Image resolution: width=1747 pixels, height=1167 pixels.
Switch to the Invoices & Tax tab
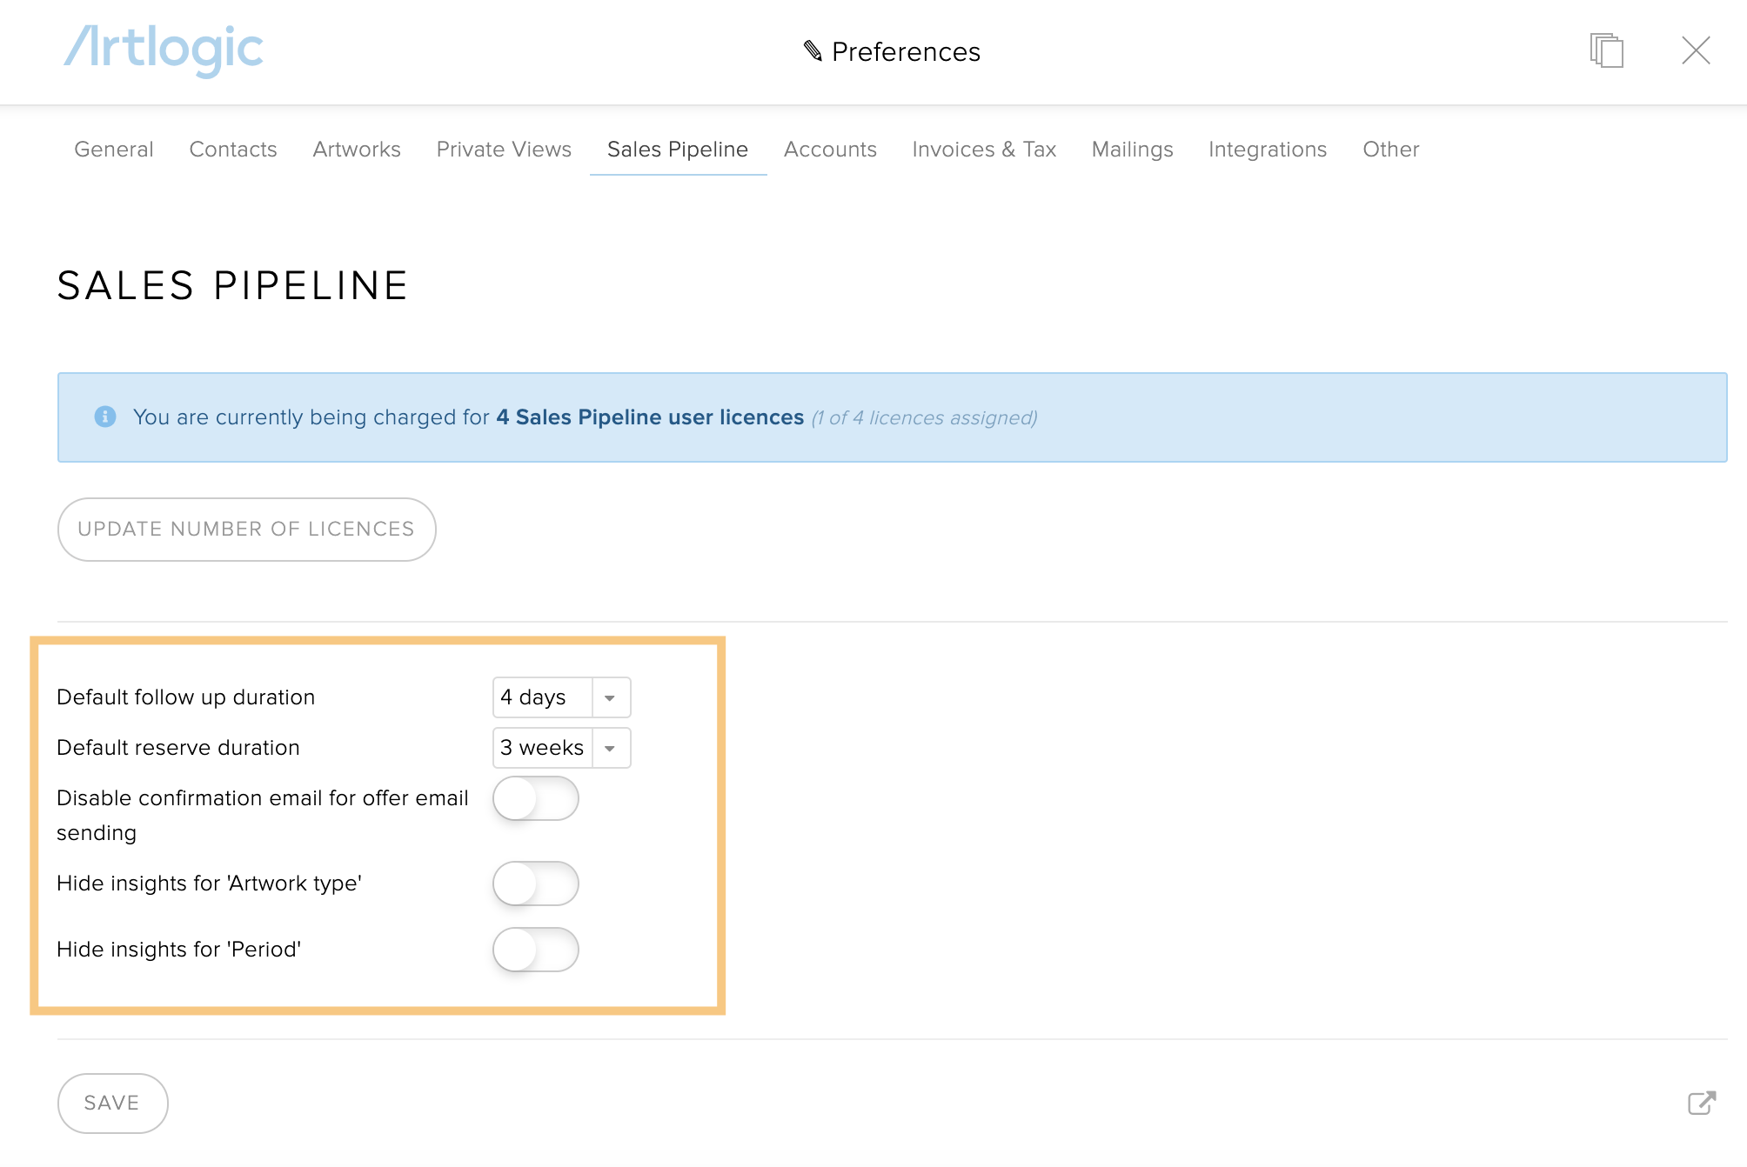point(984,150)
